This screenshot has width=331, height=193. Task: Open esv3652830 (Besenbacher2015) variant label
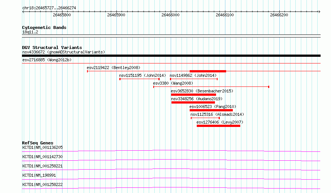pyautogui.click(x=202, y=91)
